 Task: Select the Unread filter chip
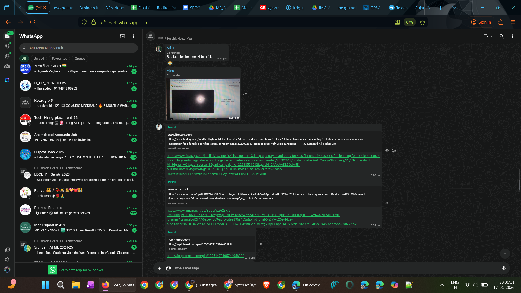click(39, 59)
